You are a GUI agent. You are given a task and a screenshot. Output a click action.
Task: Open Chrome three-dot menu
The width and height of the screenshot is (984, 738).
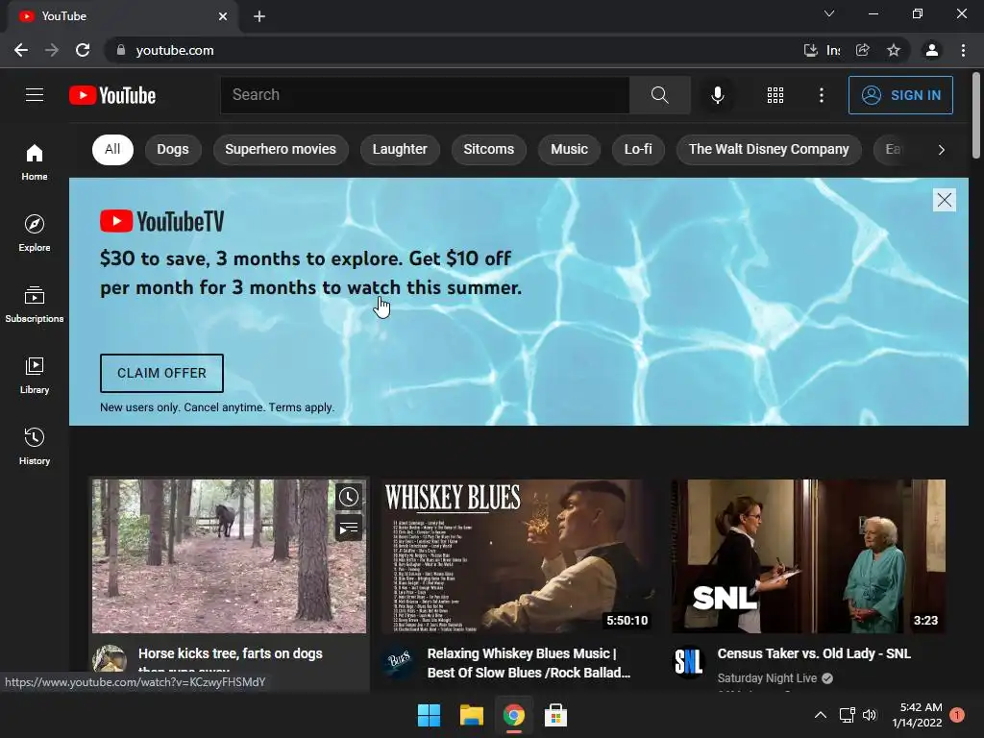click(x=963, y=50)
